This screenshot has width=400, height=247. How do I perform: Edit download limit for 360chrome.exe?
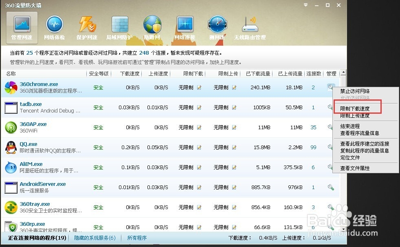click(199, 88)
